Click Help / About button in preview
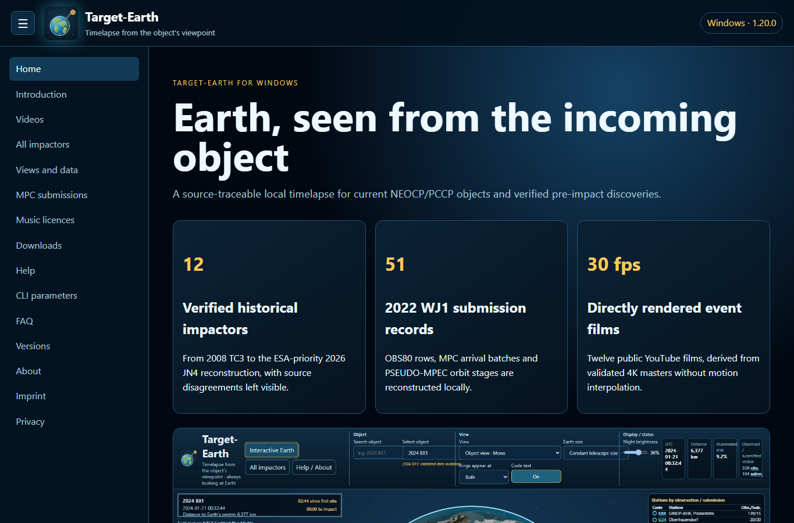 click(x=314, y=467)
